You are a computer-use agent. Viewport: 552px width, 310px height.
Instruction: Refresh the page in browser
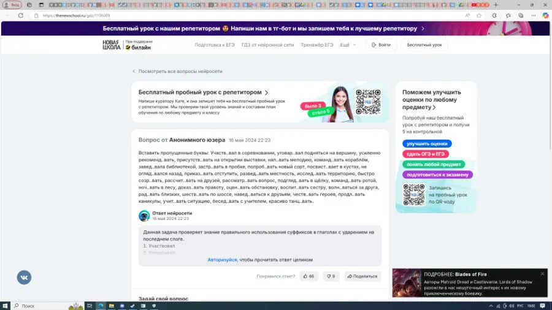tap(21, 15)
